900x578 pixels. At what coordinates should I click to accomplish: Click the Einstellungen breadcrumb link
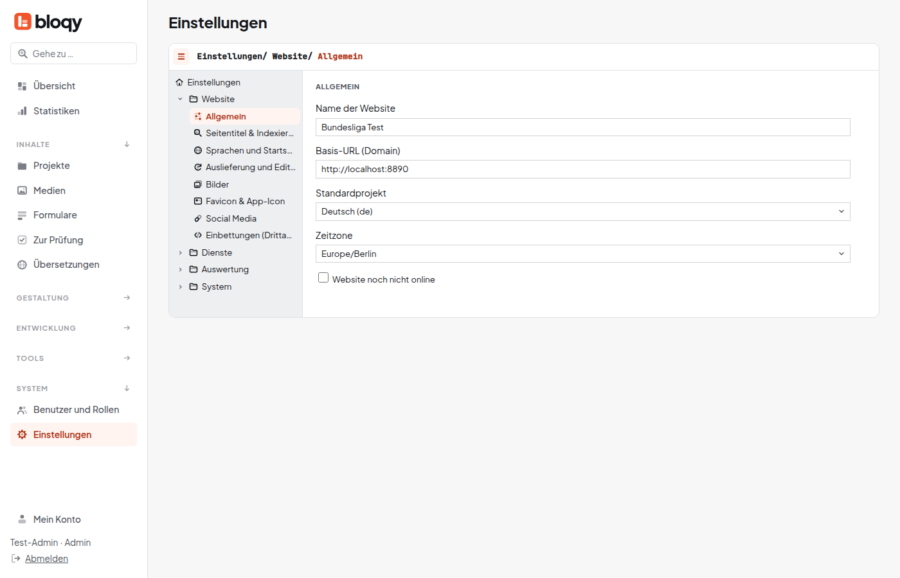(230, 57)
